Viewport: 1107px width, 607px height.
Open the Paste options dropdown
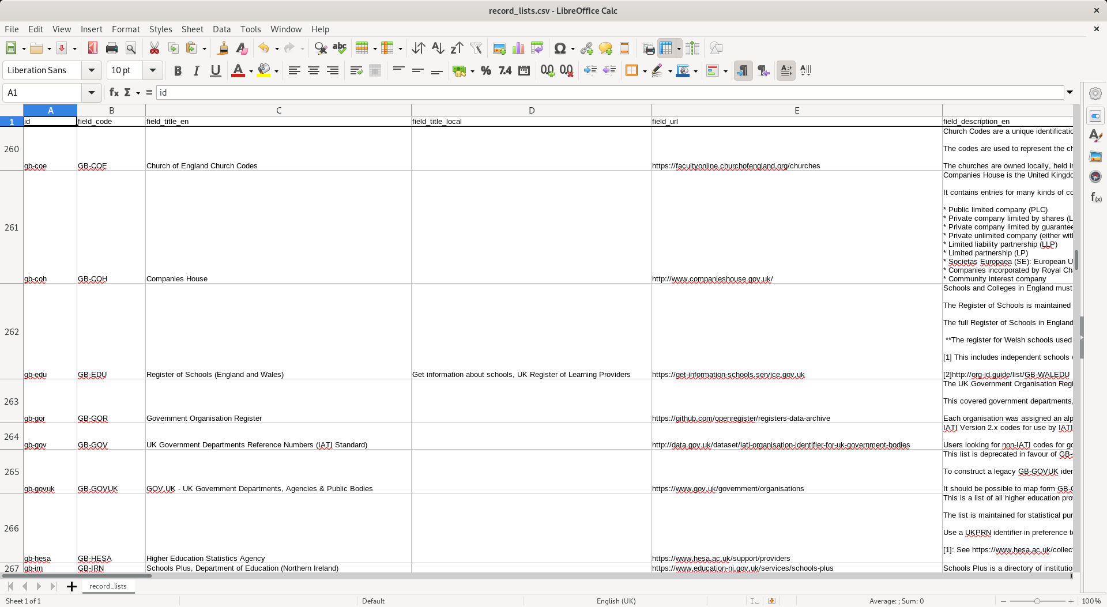204,48
